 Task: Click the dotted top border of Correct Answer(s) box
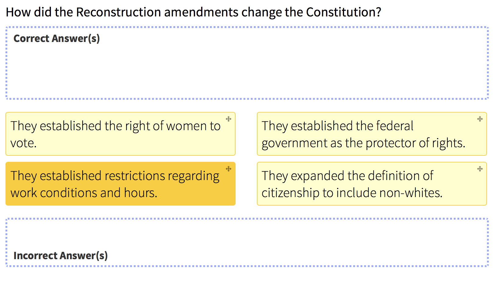click(x=247, y=27)
